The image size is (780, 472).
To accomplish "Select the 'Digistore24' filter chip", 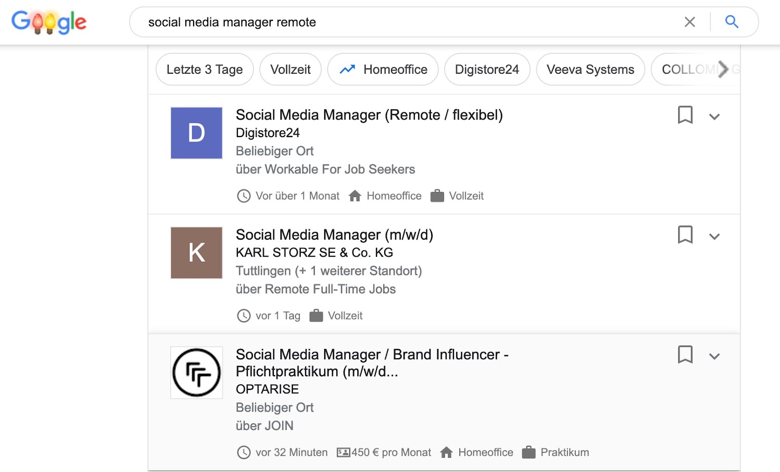I will pos(487,69).
